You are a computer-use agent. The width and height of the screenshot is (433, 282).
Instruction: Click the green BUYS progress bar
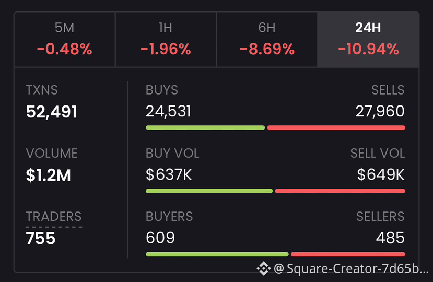(205, 127)
